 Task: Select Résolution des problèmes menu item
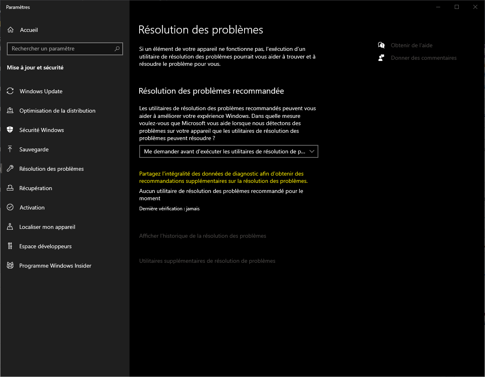(x=51, y=169)
